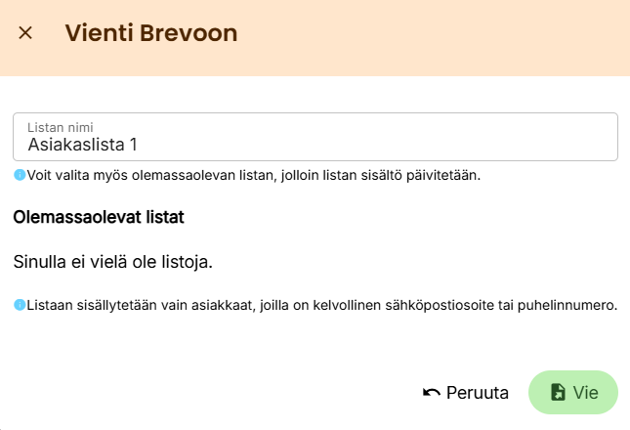Viewport: 630px width, 430px height.
Task: Click the 'Asiakaslista 1' text in the field
Action: point(82,145)
